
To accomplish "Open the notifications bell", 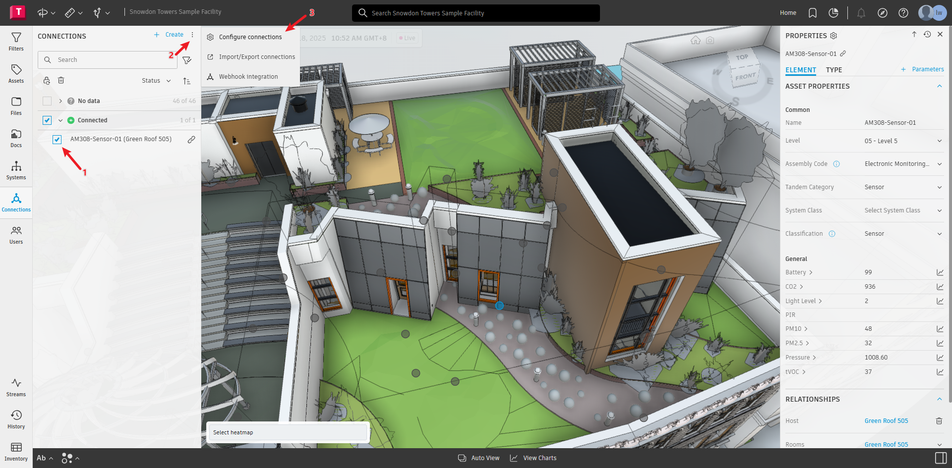I will (x=861, y=13).
